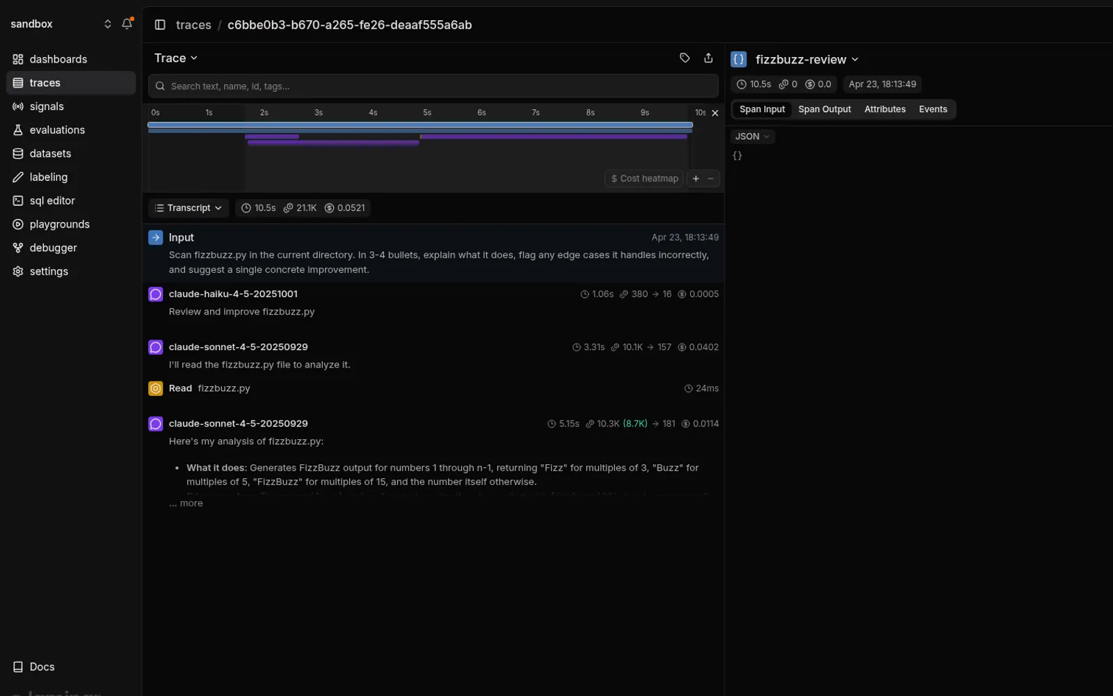Expand the fizzbuzz-review span dropdown

[807, 60]
